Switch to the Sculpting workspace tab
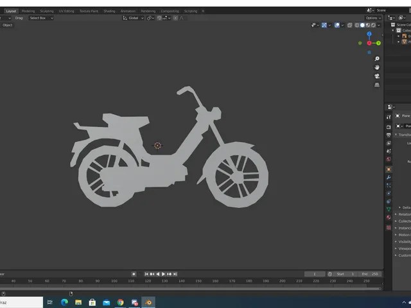The width and height of the screenshot is (411, 308). coord(47,11)
